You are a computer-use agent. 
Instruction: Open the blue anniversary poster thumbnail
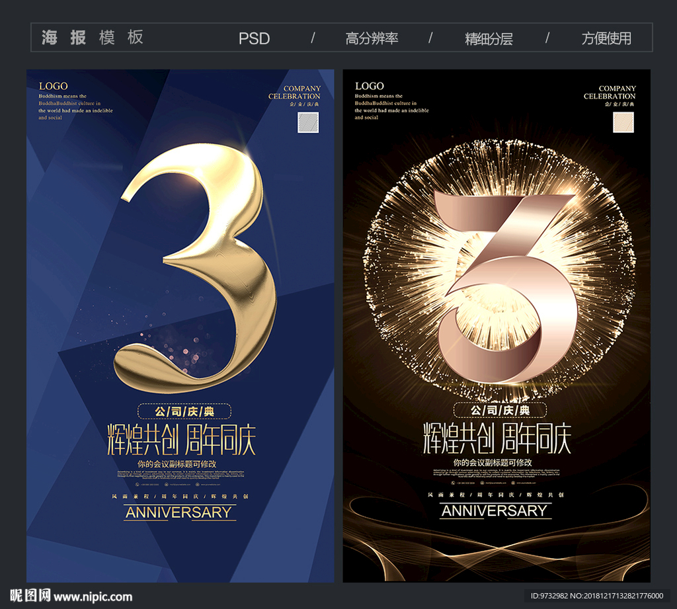180,326
